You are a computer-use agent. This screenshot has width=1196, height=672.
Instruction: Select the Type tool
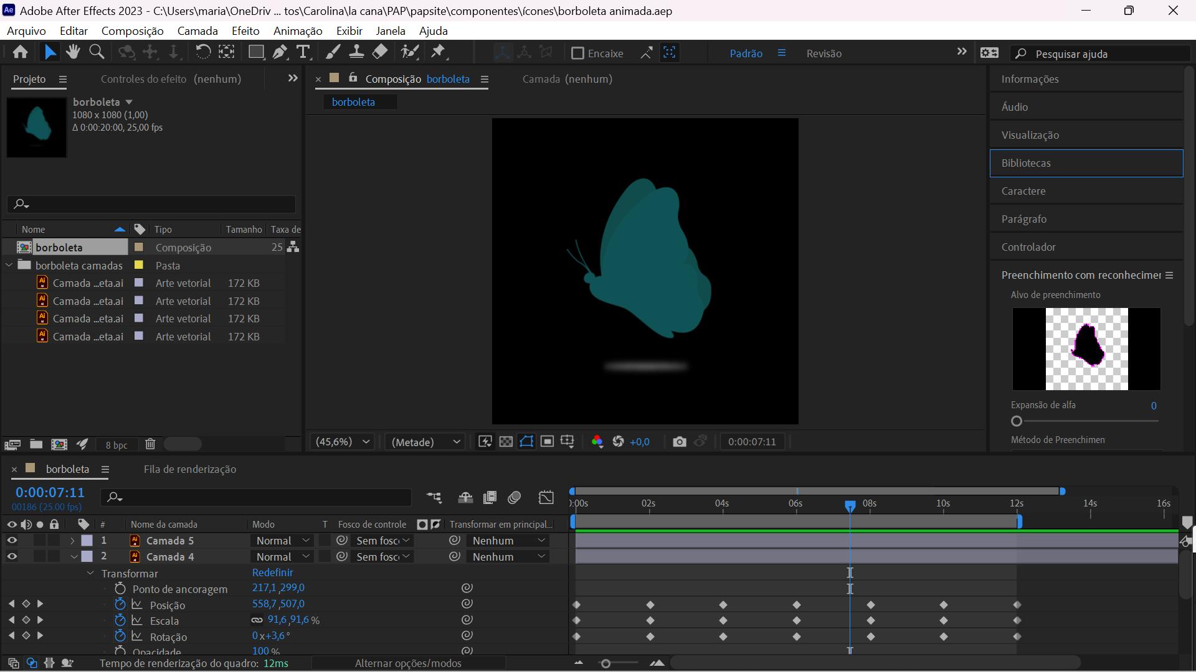(x=303, y=52)
